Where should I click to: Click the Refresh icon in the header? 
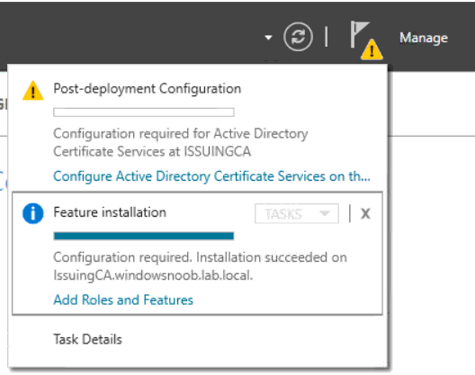click(298, 37)
